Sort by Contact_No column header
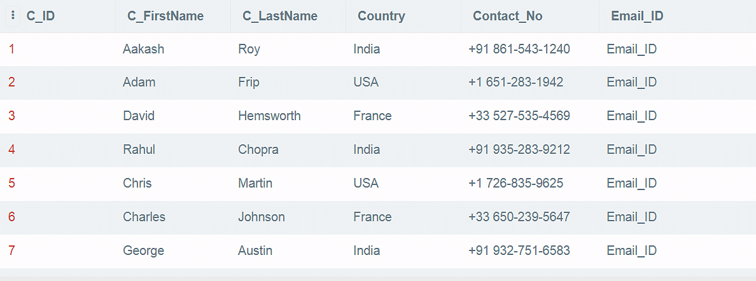 (508, 17)
